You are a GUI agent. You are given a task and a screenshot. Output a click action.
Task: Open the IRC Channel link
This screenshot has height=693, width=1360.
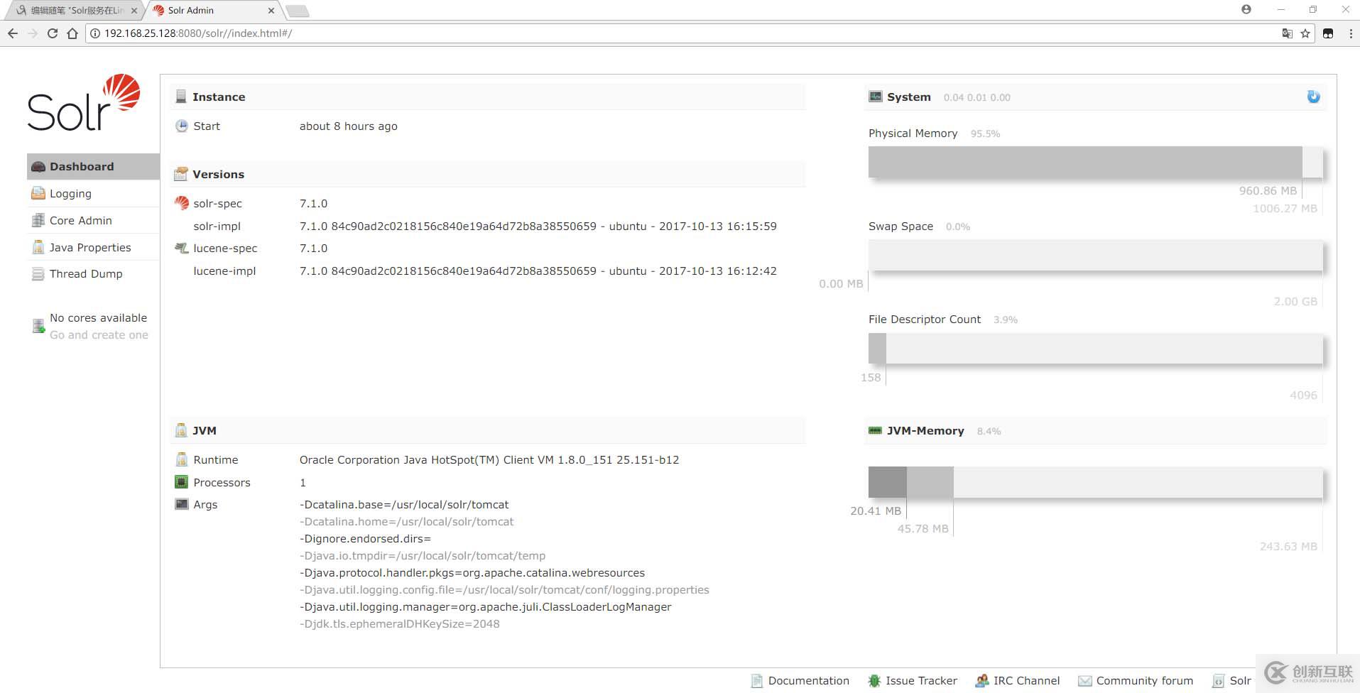1018,681
